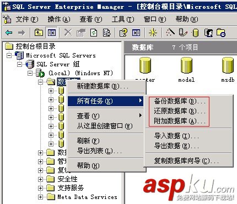
Task: Click the Help question mark toolbar icon
Action: (123, 33)
